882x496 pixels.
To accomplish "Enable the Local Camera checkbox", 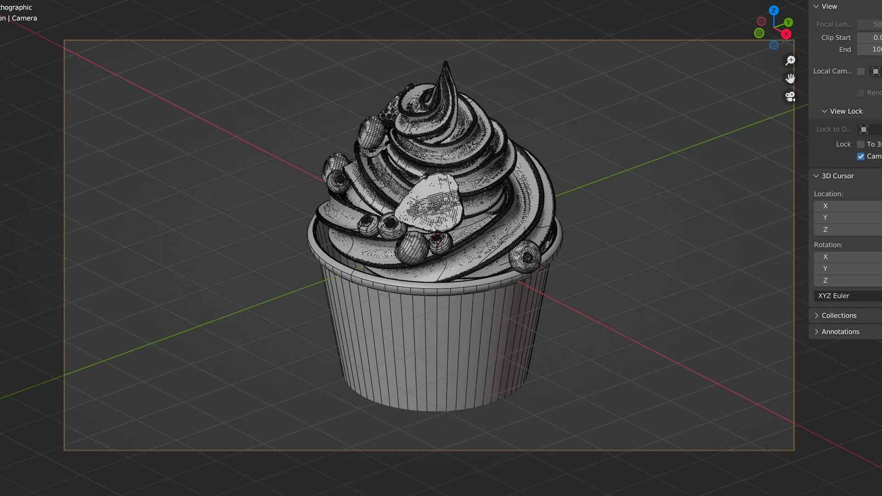I will pyautogui.click(x=861, y=71).
